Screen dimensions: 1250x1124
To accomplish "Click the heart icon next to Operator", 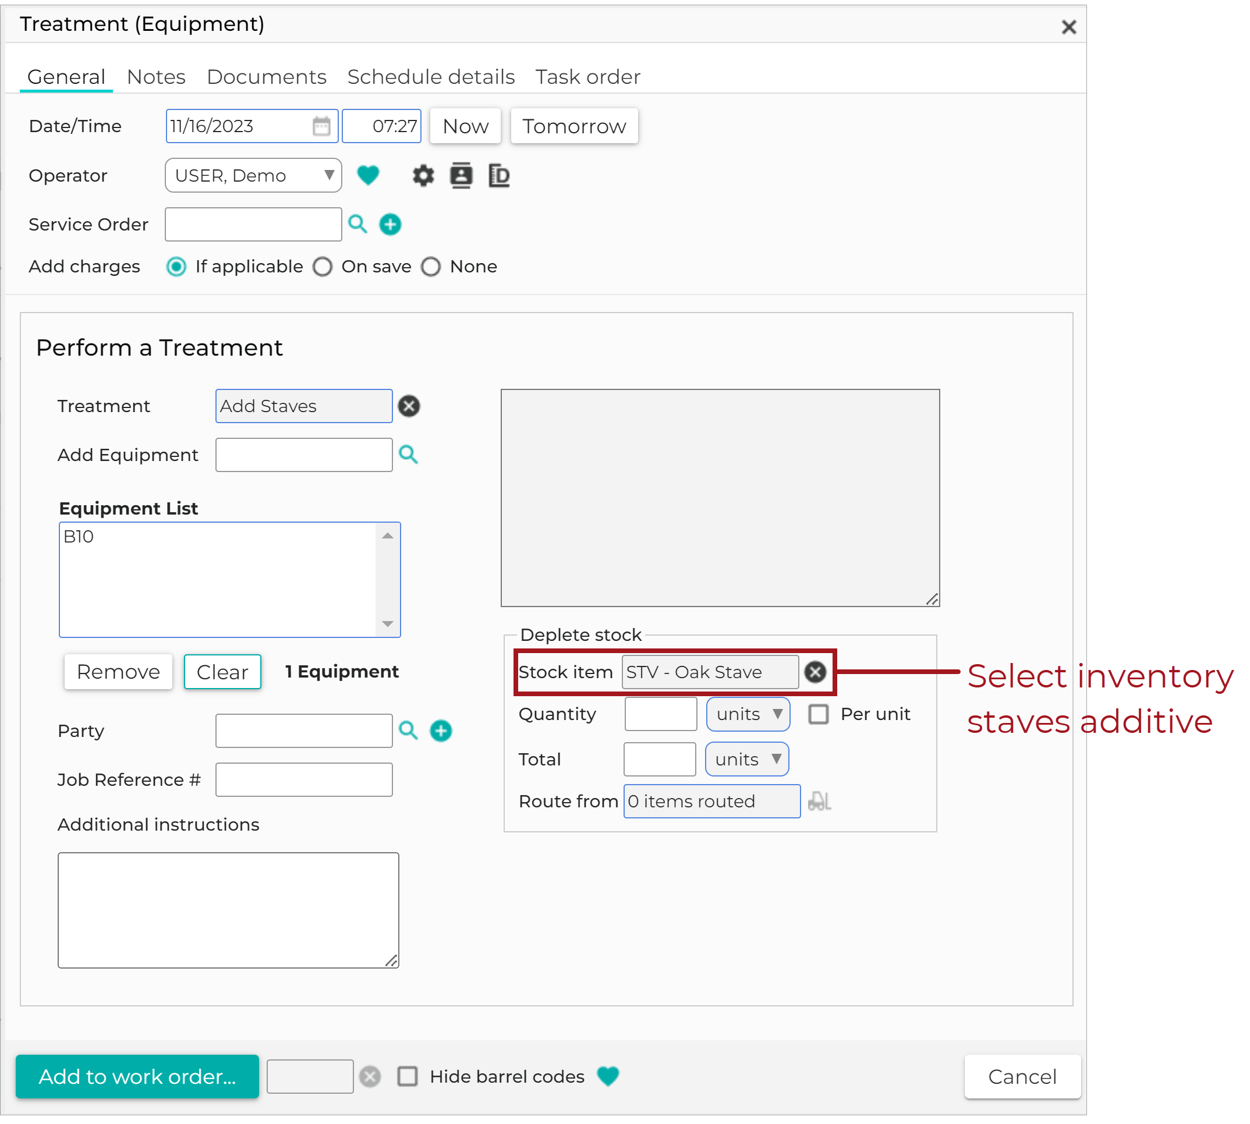I will click(x=368, y=175).
